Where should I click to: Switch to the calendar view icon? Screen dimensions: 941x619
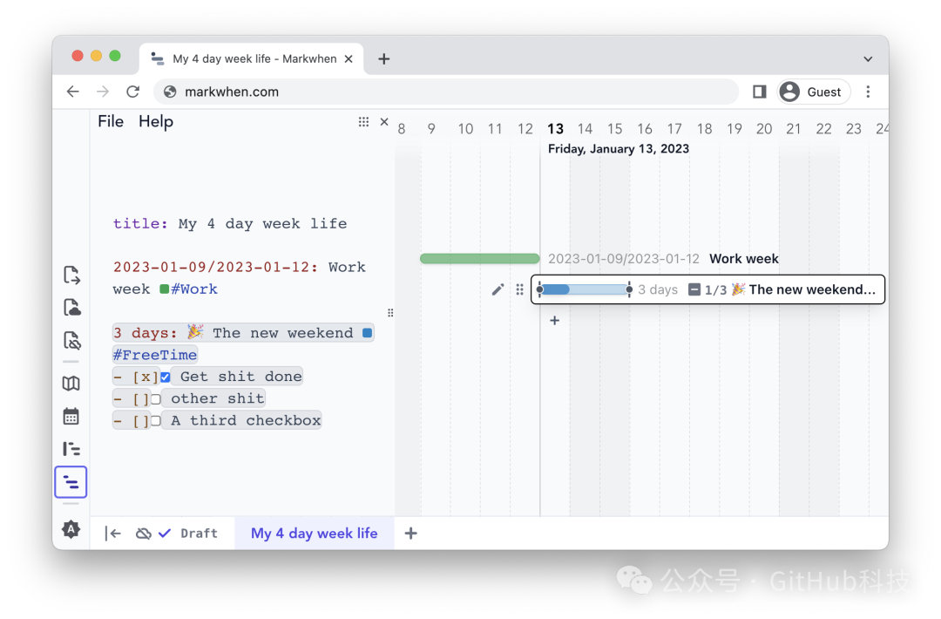click(71, 416)
